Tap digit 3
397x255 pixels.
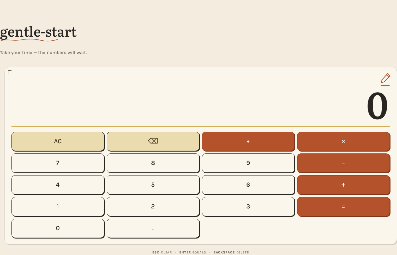coord(248,206)
